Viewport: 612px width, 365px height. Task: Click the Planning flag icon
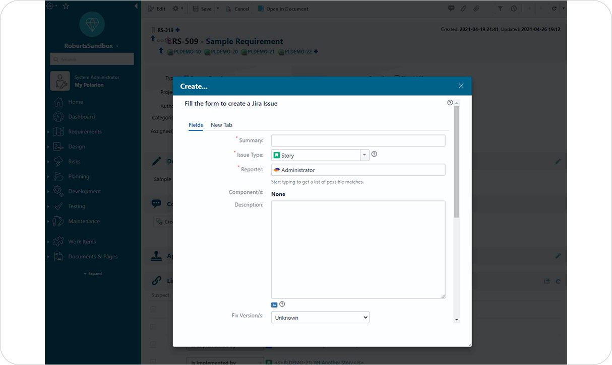58,177
